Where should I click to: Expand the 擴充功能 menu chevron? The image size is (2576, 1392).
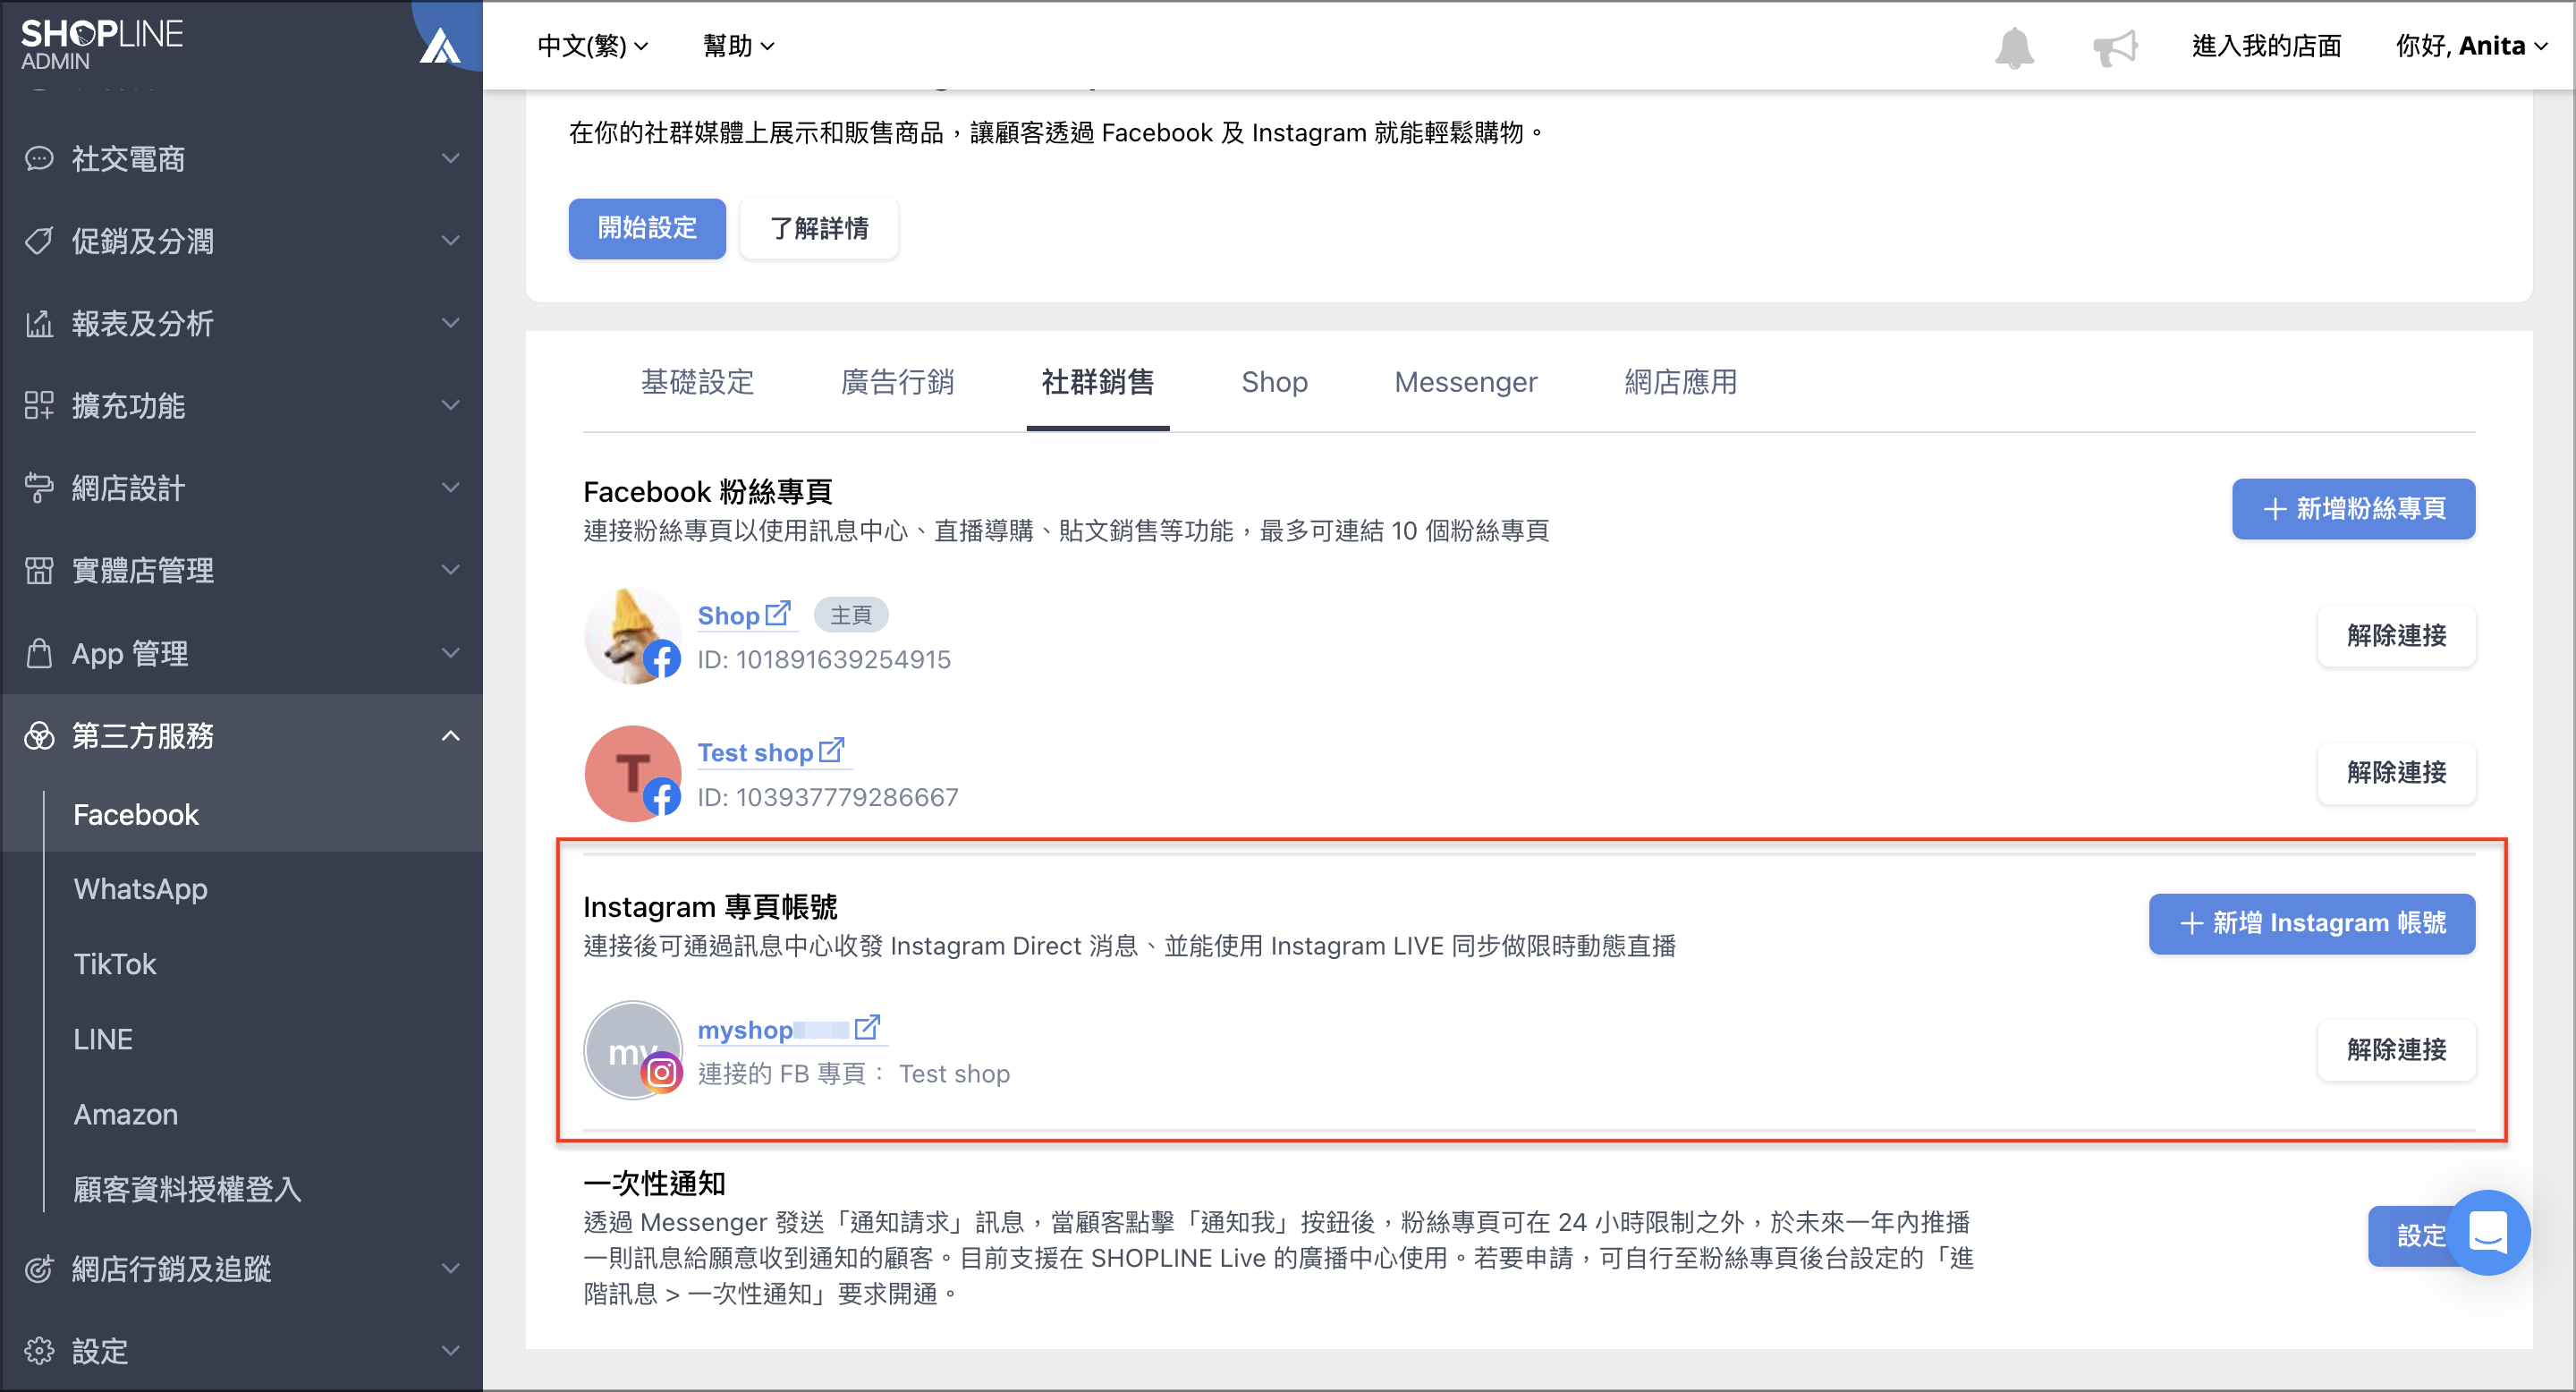point(451,405)
